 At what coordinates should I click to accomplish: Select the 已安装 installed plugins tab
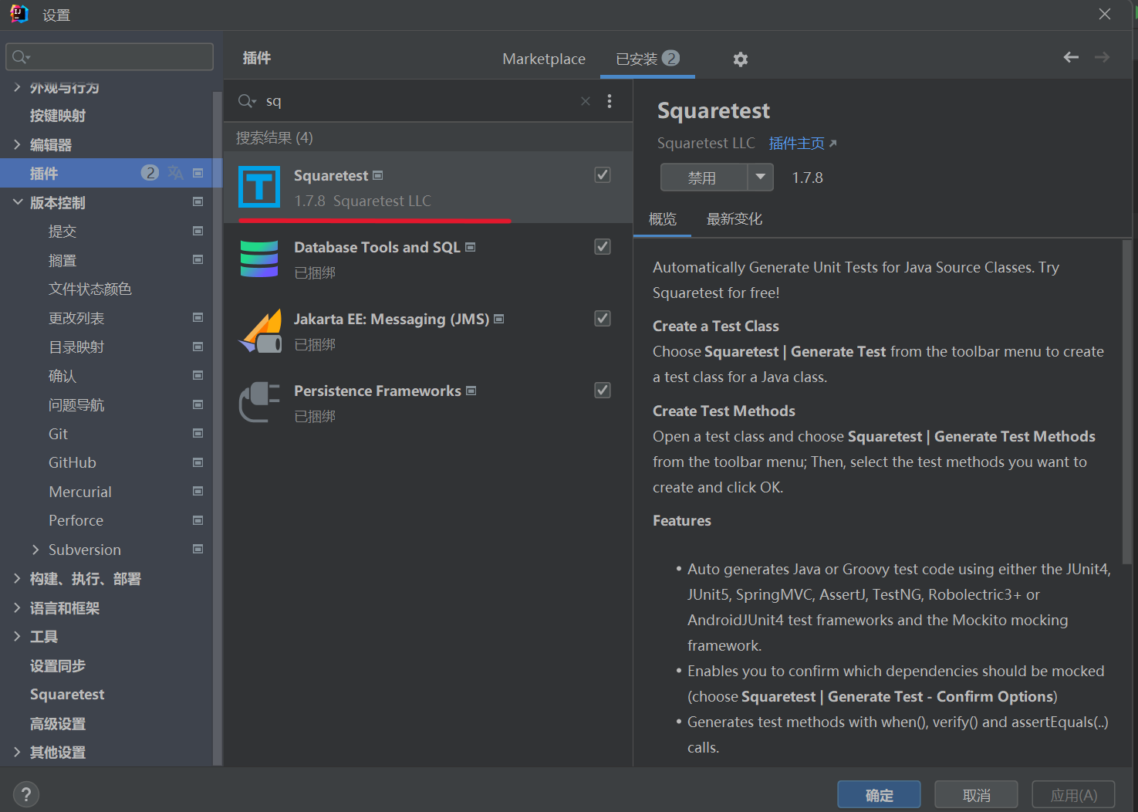(x=647, y=59)
